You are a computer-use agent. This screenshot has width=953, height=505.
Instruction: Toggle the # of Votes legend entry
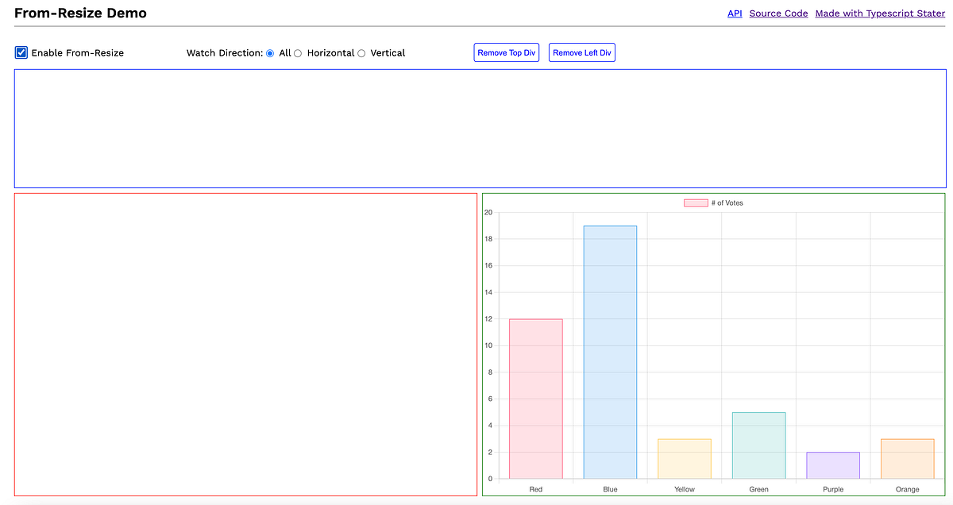[715, 202]
